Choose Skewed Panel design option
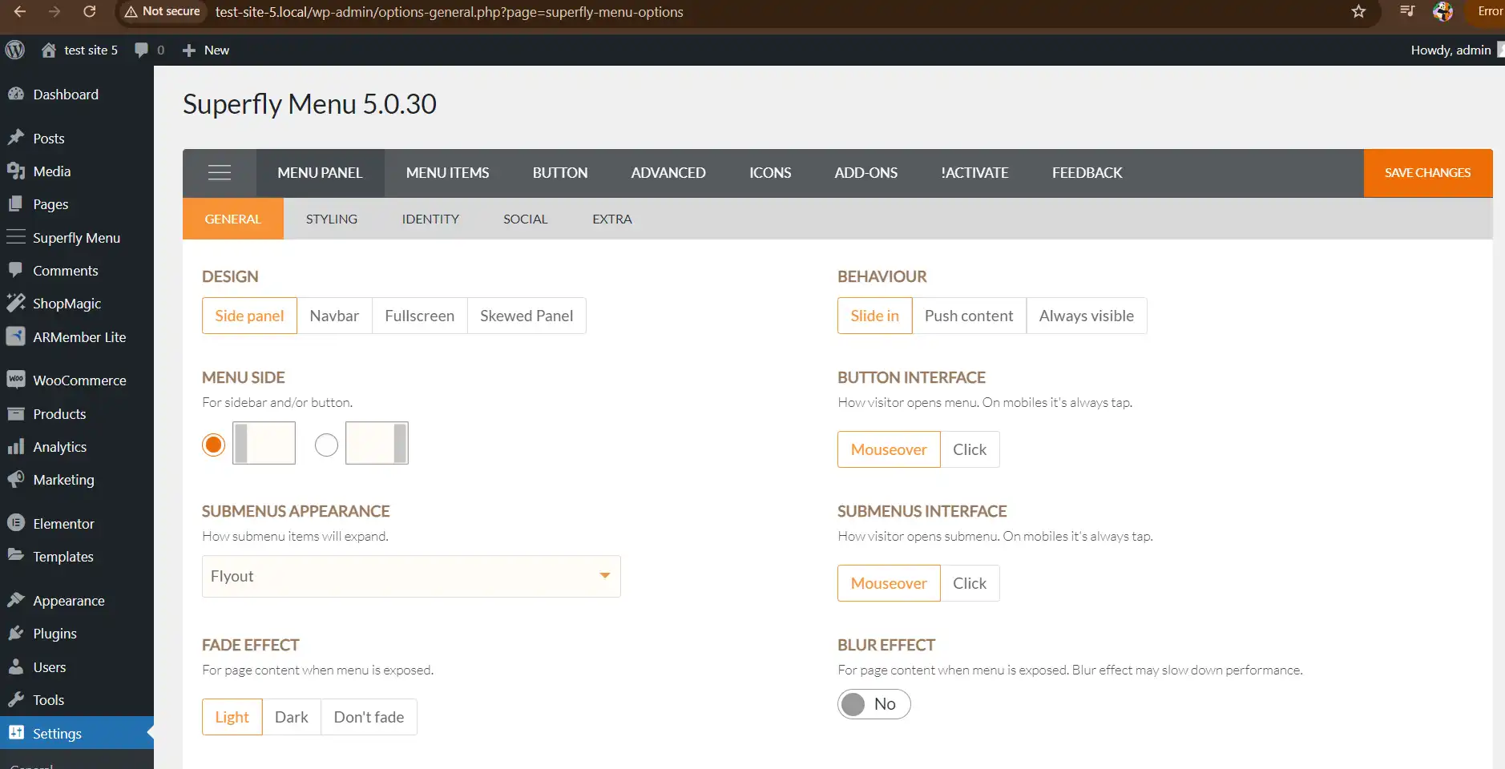1505x769 pixels. [x=527, y=316]
